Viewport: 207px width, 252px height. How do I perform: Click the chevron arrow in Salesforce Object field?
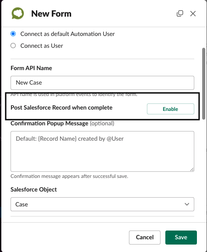pos(187,204)
